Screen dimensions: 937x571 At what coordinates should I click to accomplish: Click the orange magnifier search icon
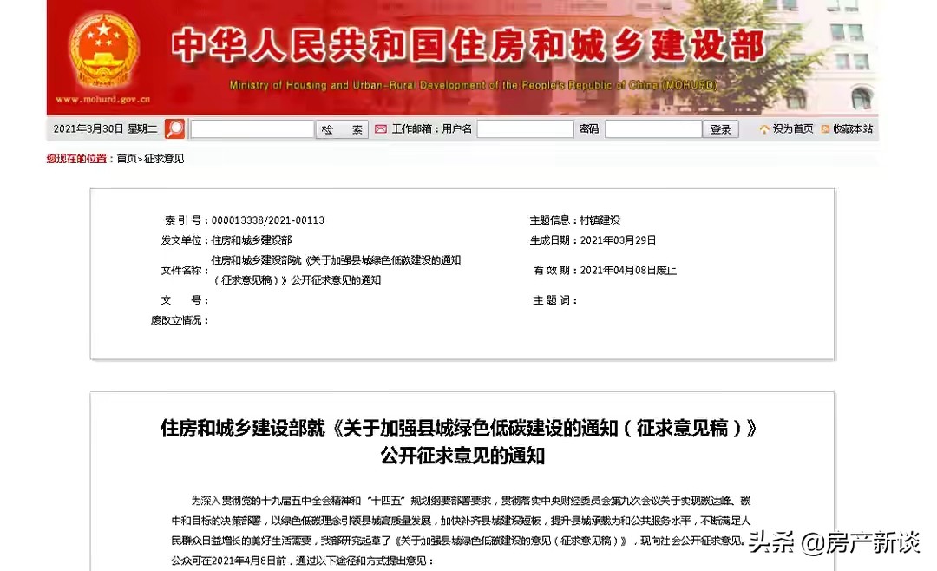175,129
